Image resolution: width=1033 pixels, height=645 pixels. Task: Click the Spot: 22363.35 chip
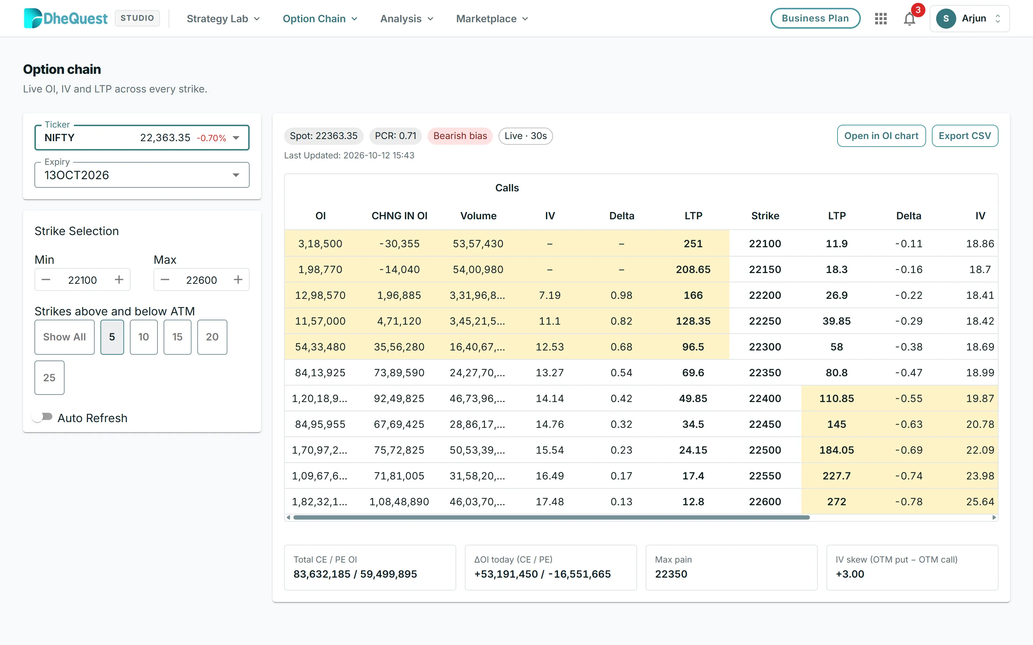pyautogui.click(x=324, y=136)
